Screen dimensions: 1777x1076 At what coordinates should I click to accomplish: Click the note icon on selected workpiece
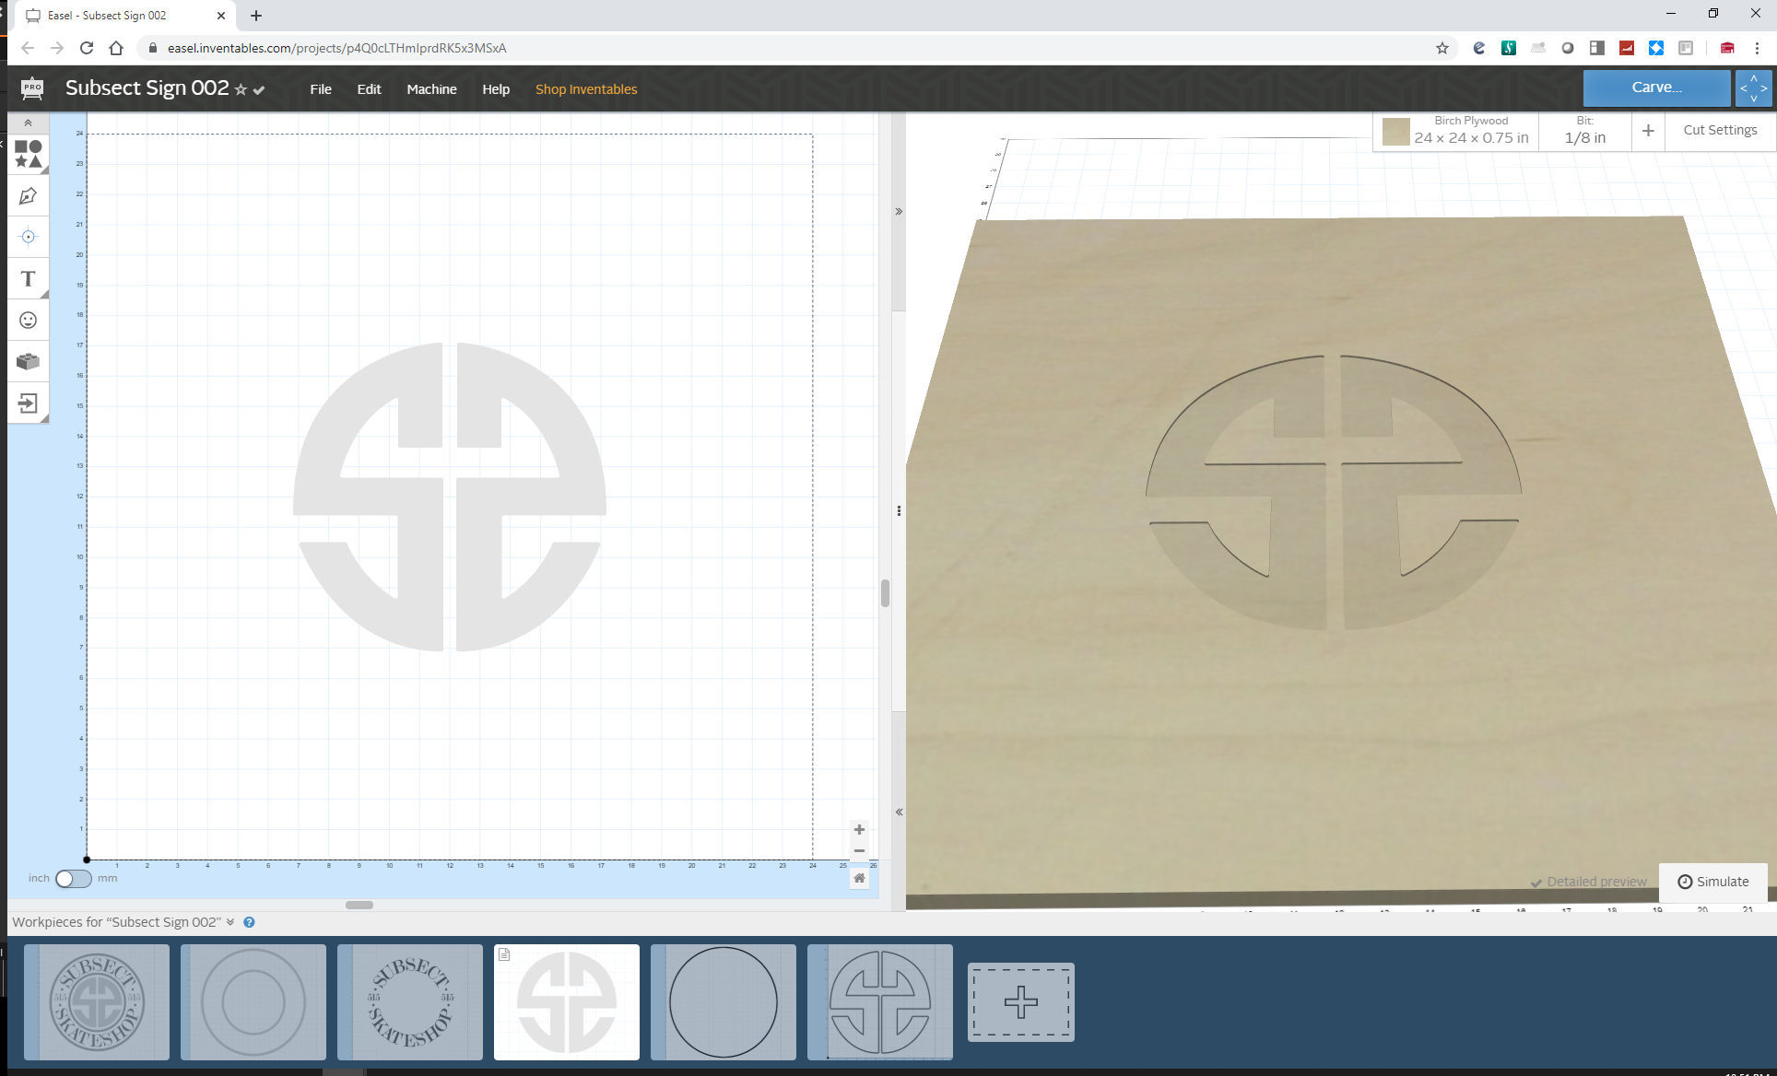click(x=504, y=954)
